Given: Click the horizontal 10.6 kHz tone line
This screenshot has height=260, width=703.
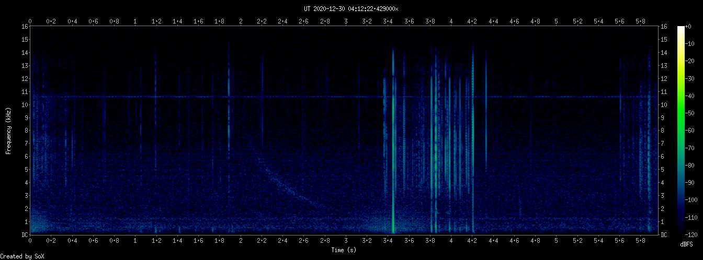Looking at the screenshot, I should (344, 97).
